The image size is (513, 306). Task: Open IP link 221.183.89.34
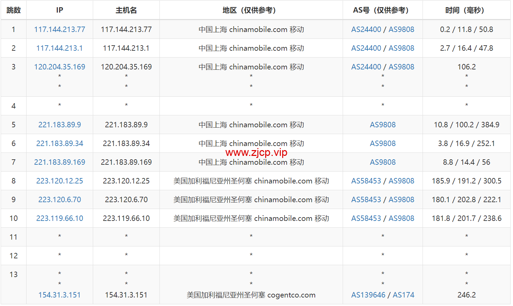click(x=59, y=144)
